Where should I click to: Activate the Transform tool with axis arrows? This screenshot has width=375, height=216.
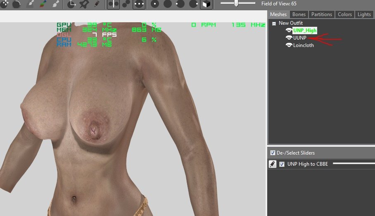click(71, 4)
